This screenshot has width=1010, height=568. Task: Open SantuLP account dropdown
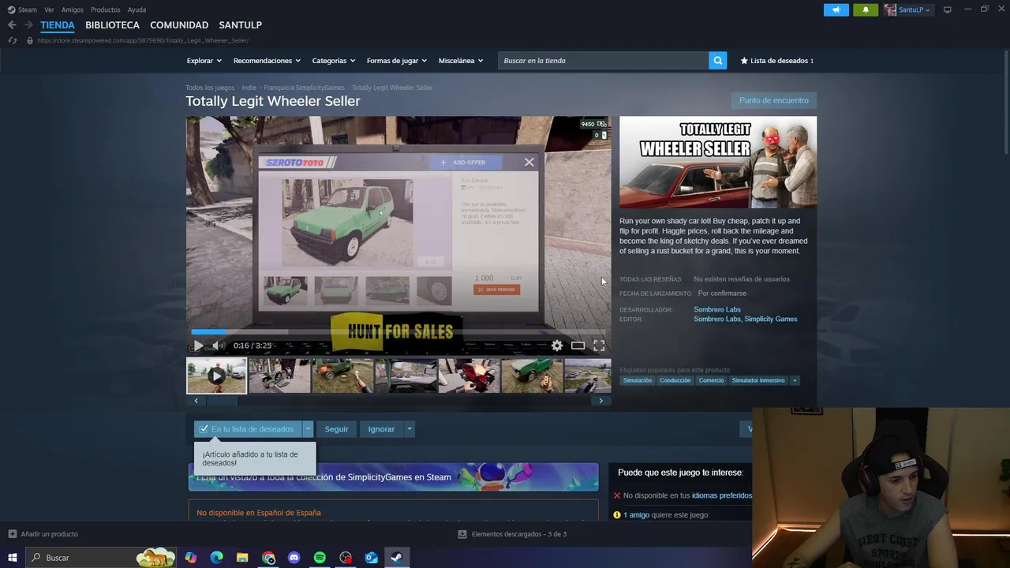pyautogui.click(x=908, y=9)
